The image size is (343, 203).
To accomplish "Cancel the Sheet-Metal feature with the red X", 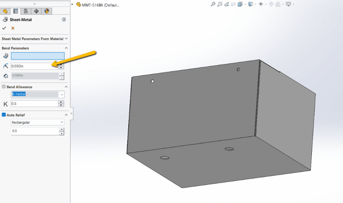I will coord(12,28).
